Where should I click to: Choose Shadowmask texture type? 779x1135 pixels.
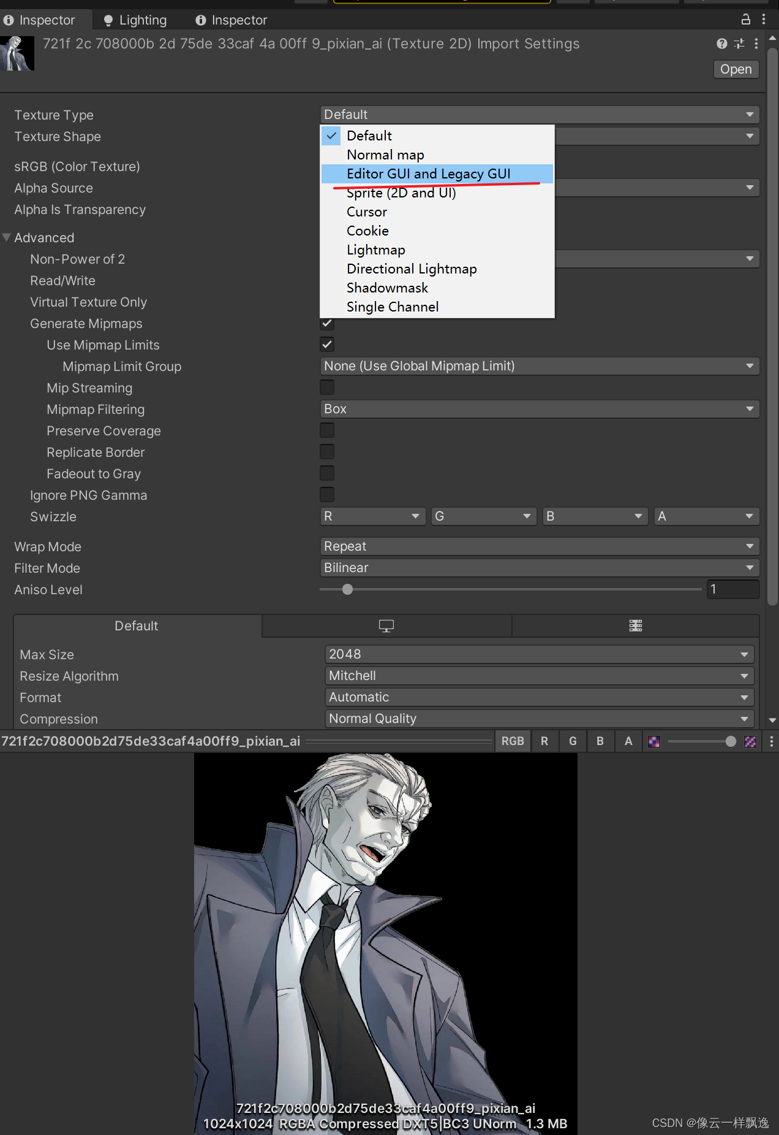(437, 288)
